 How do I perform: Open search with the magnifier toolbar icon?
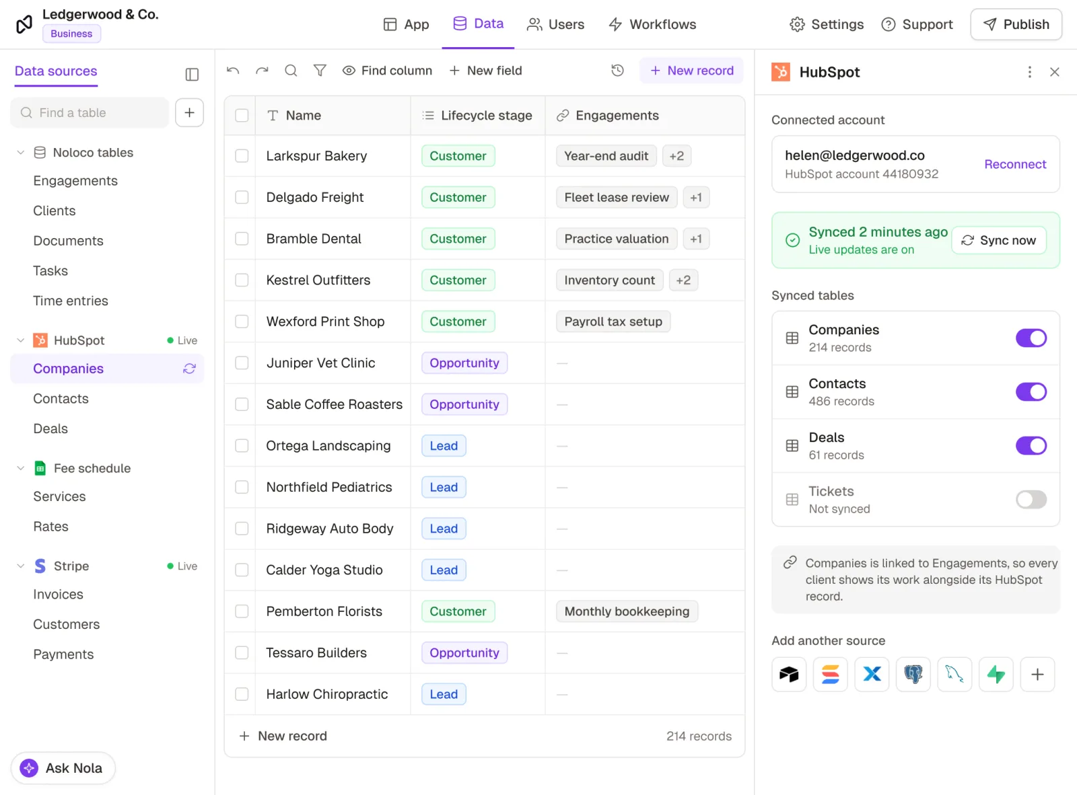(x=291, y=71)
